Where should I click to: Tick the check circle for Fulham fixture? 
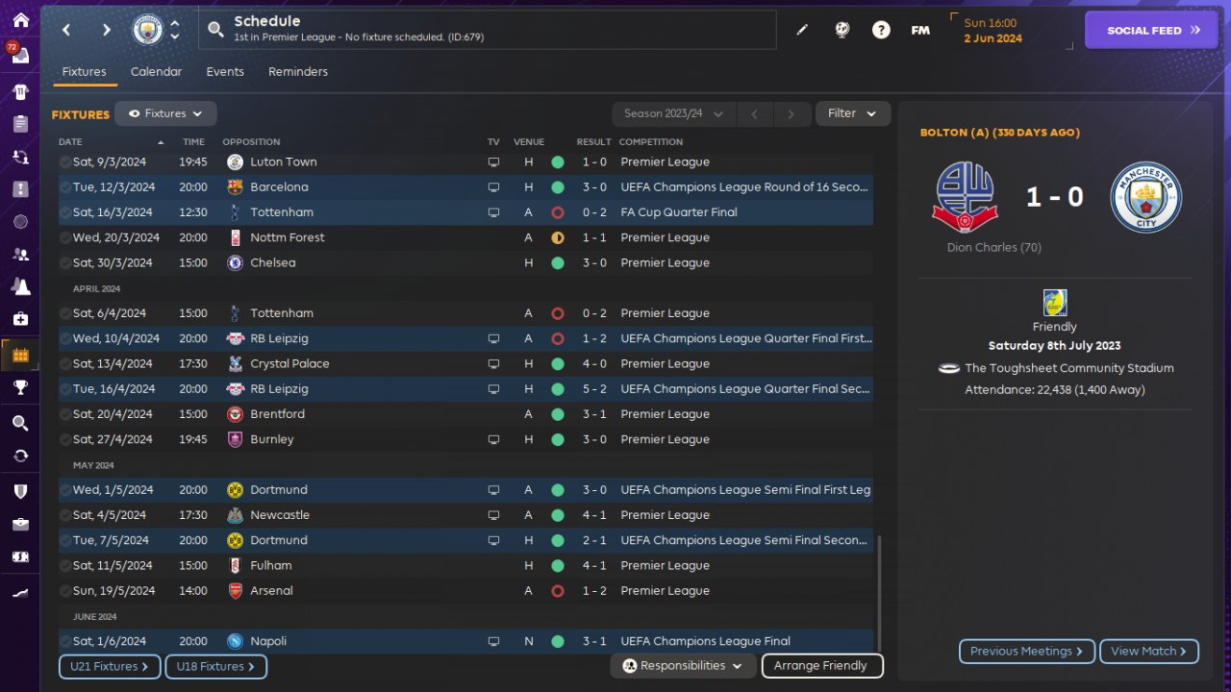64,566
